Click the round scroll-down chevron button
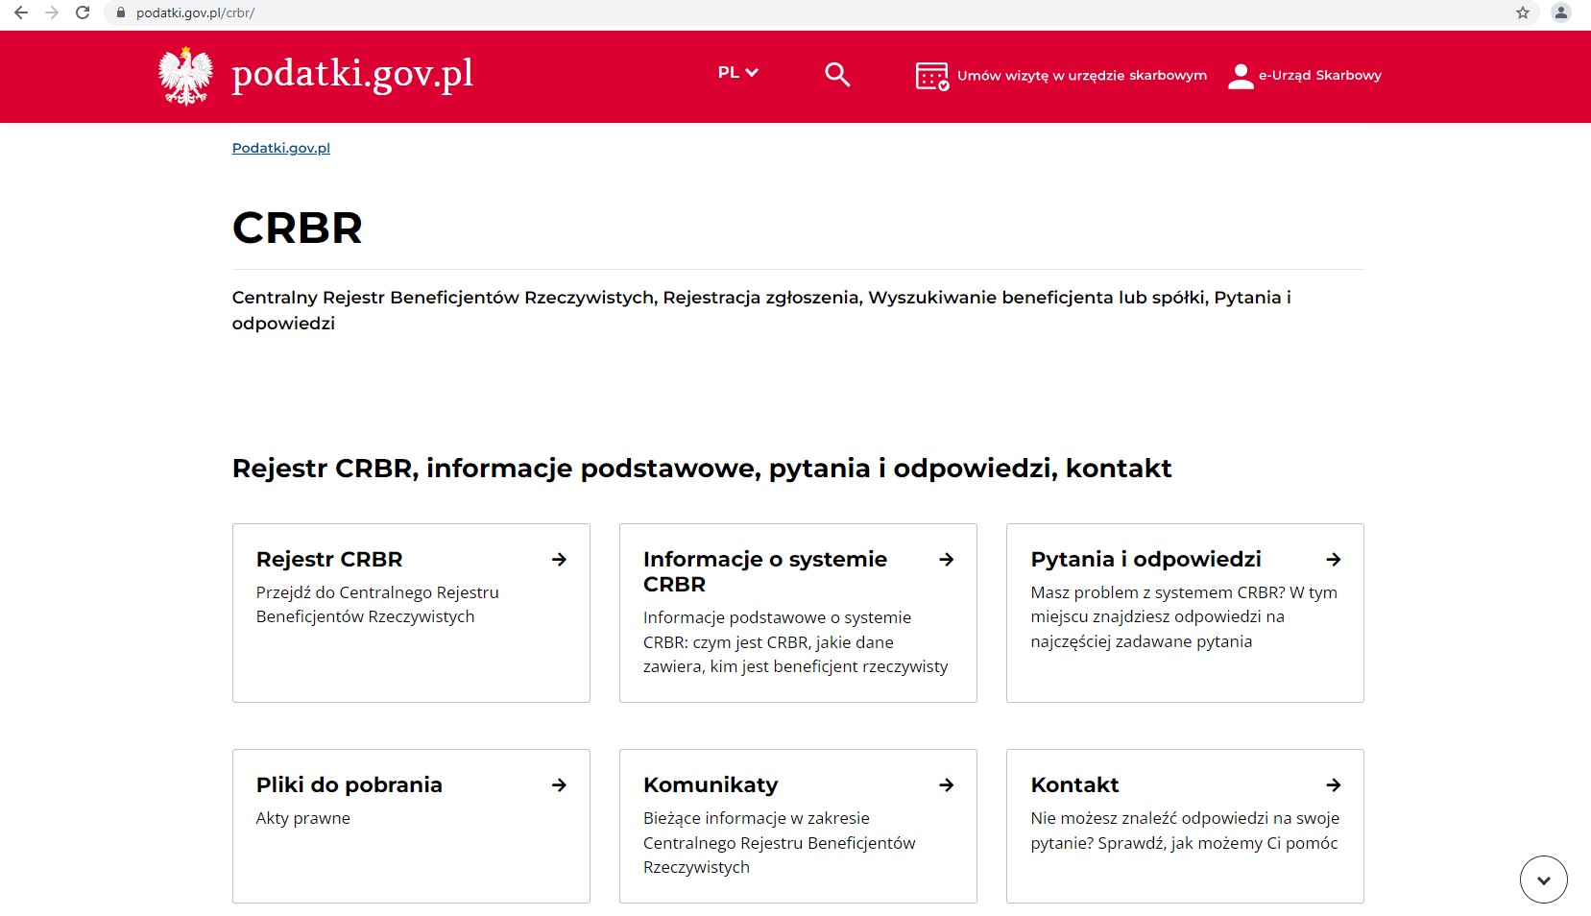This screenshot has width=1591, height=916. point(1543,880)
